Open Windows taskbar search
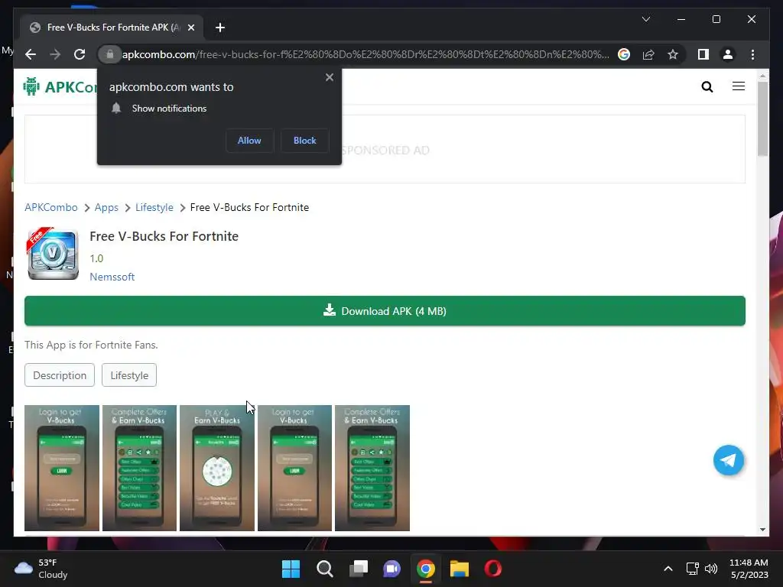The height and width of the screenshot is (587, 783). (x=324, y=569)
